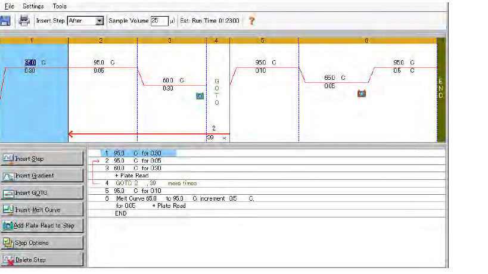Click the Insert Melt Curve button
The width and height of the screenshot is (488, 274).
pyautogui.click(x=42, y=210)
